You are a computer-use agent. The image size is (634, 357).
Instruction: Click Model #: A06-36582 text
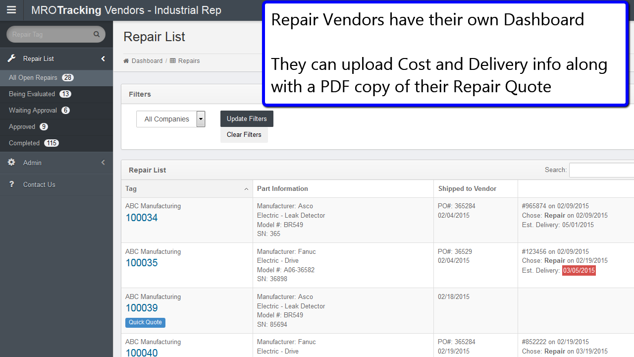(286, 270)
